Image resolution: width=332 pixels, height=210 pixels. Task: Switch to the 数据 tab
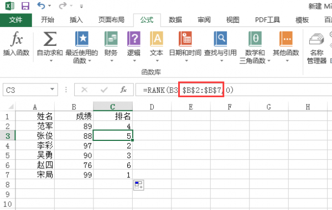tap(175, 20)
